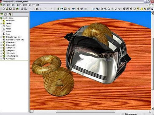The height and width of the screenshot is (115, 154).
Task: Expand the bagel<3> component node
Action: 1,48
